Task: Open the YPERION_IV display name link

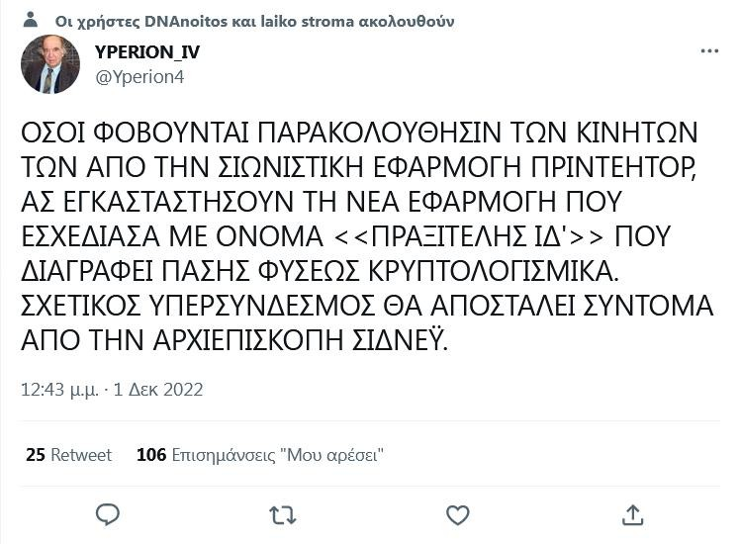Action: click(146, 52)
